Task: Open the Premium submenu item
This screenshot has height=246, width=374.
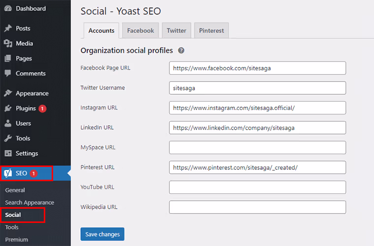Action: point(17,240)
